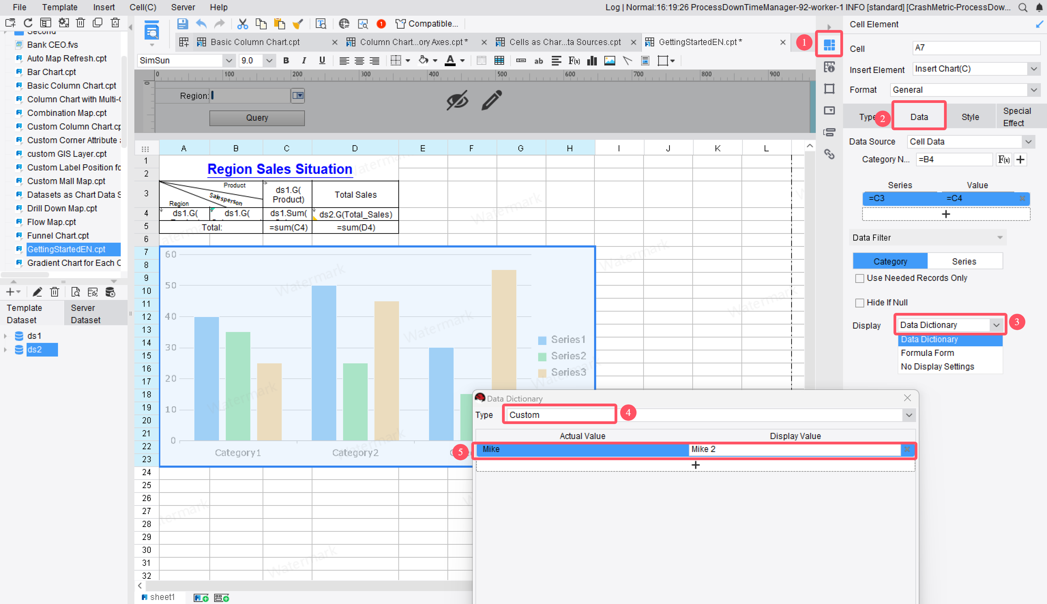Open the Cell Element panel icon
Image resolution: width=1047 pixels, height=604 pixels.
point(829,45)
